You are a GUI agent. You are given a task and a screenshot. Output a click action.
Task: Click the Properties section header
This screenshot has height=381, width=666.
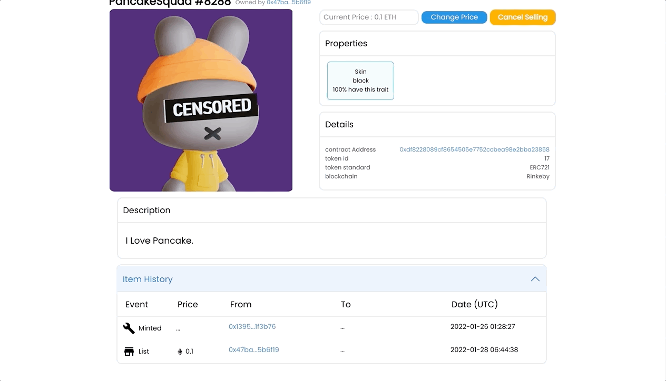point(437,44)
